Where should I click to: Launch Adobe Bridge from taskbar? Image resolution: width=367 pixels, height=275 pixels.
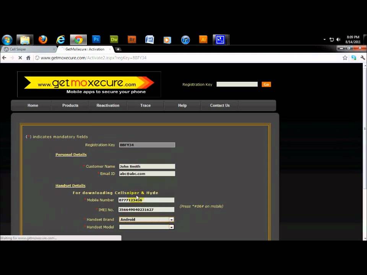click(x=132, y=39)
